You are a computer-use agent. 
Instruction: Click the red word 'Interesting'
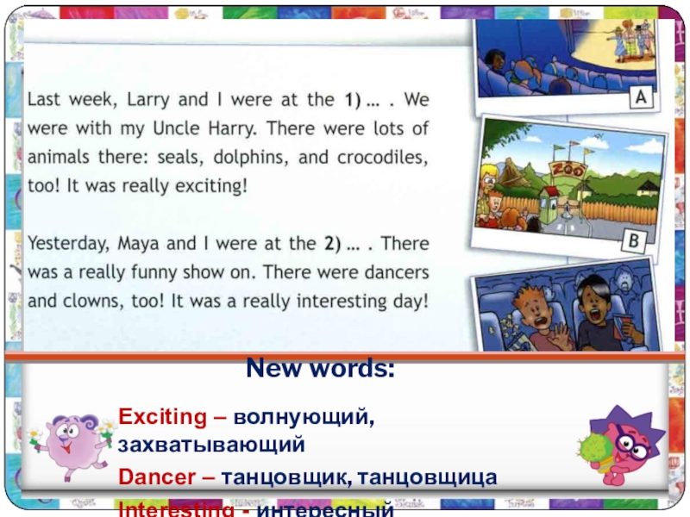pos(177,509)
